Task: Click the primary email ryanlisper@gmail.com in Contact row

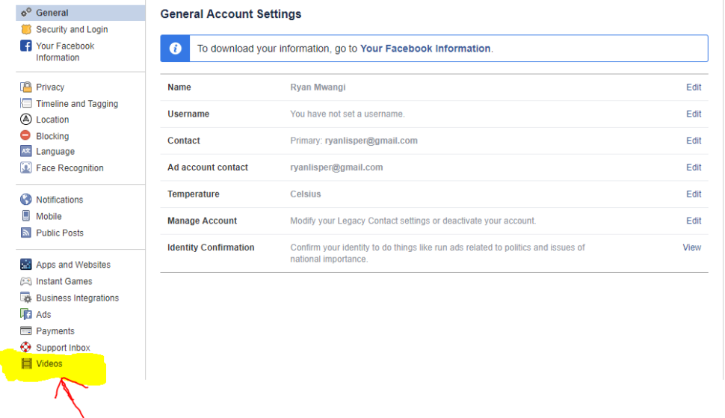Action: click(x=371, y=141)
